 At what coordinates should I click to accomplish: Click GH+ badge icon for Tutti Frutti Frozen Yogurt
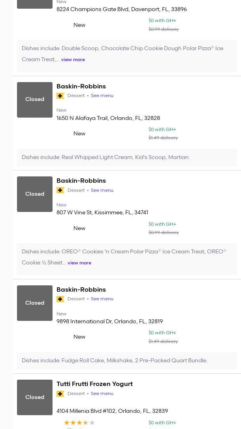click(x=60, y=394)
